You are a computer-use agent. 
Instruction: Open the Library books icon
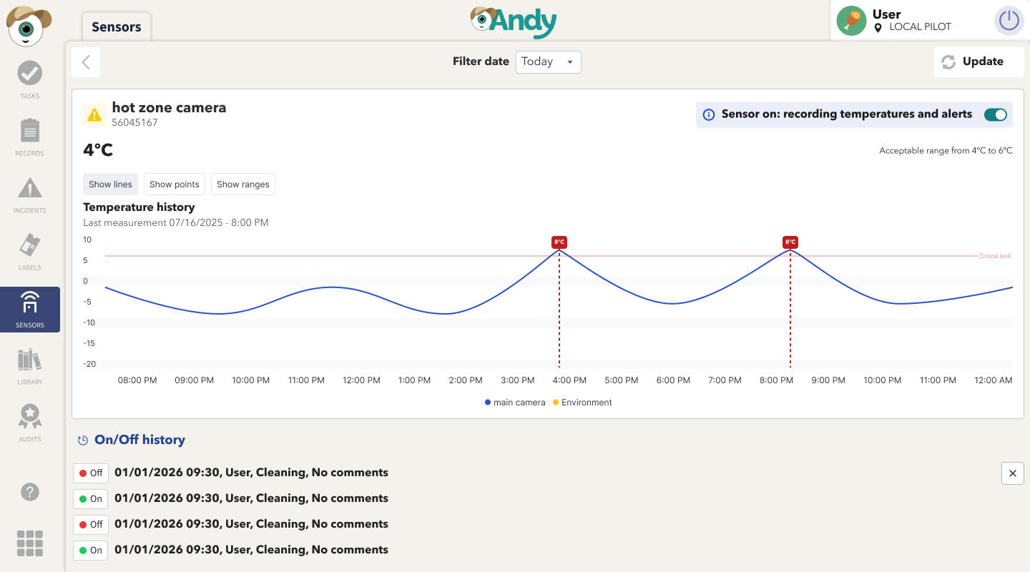coord(30,360)
